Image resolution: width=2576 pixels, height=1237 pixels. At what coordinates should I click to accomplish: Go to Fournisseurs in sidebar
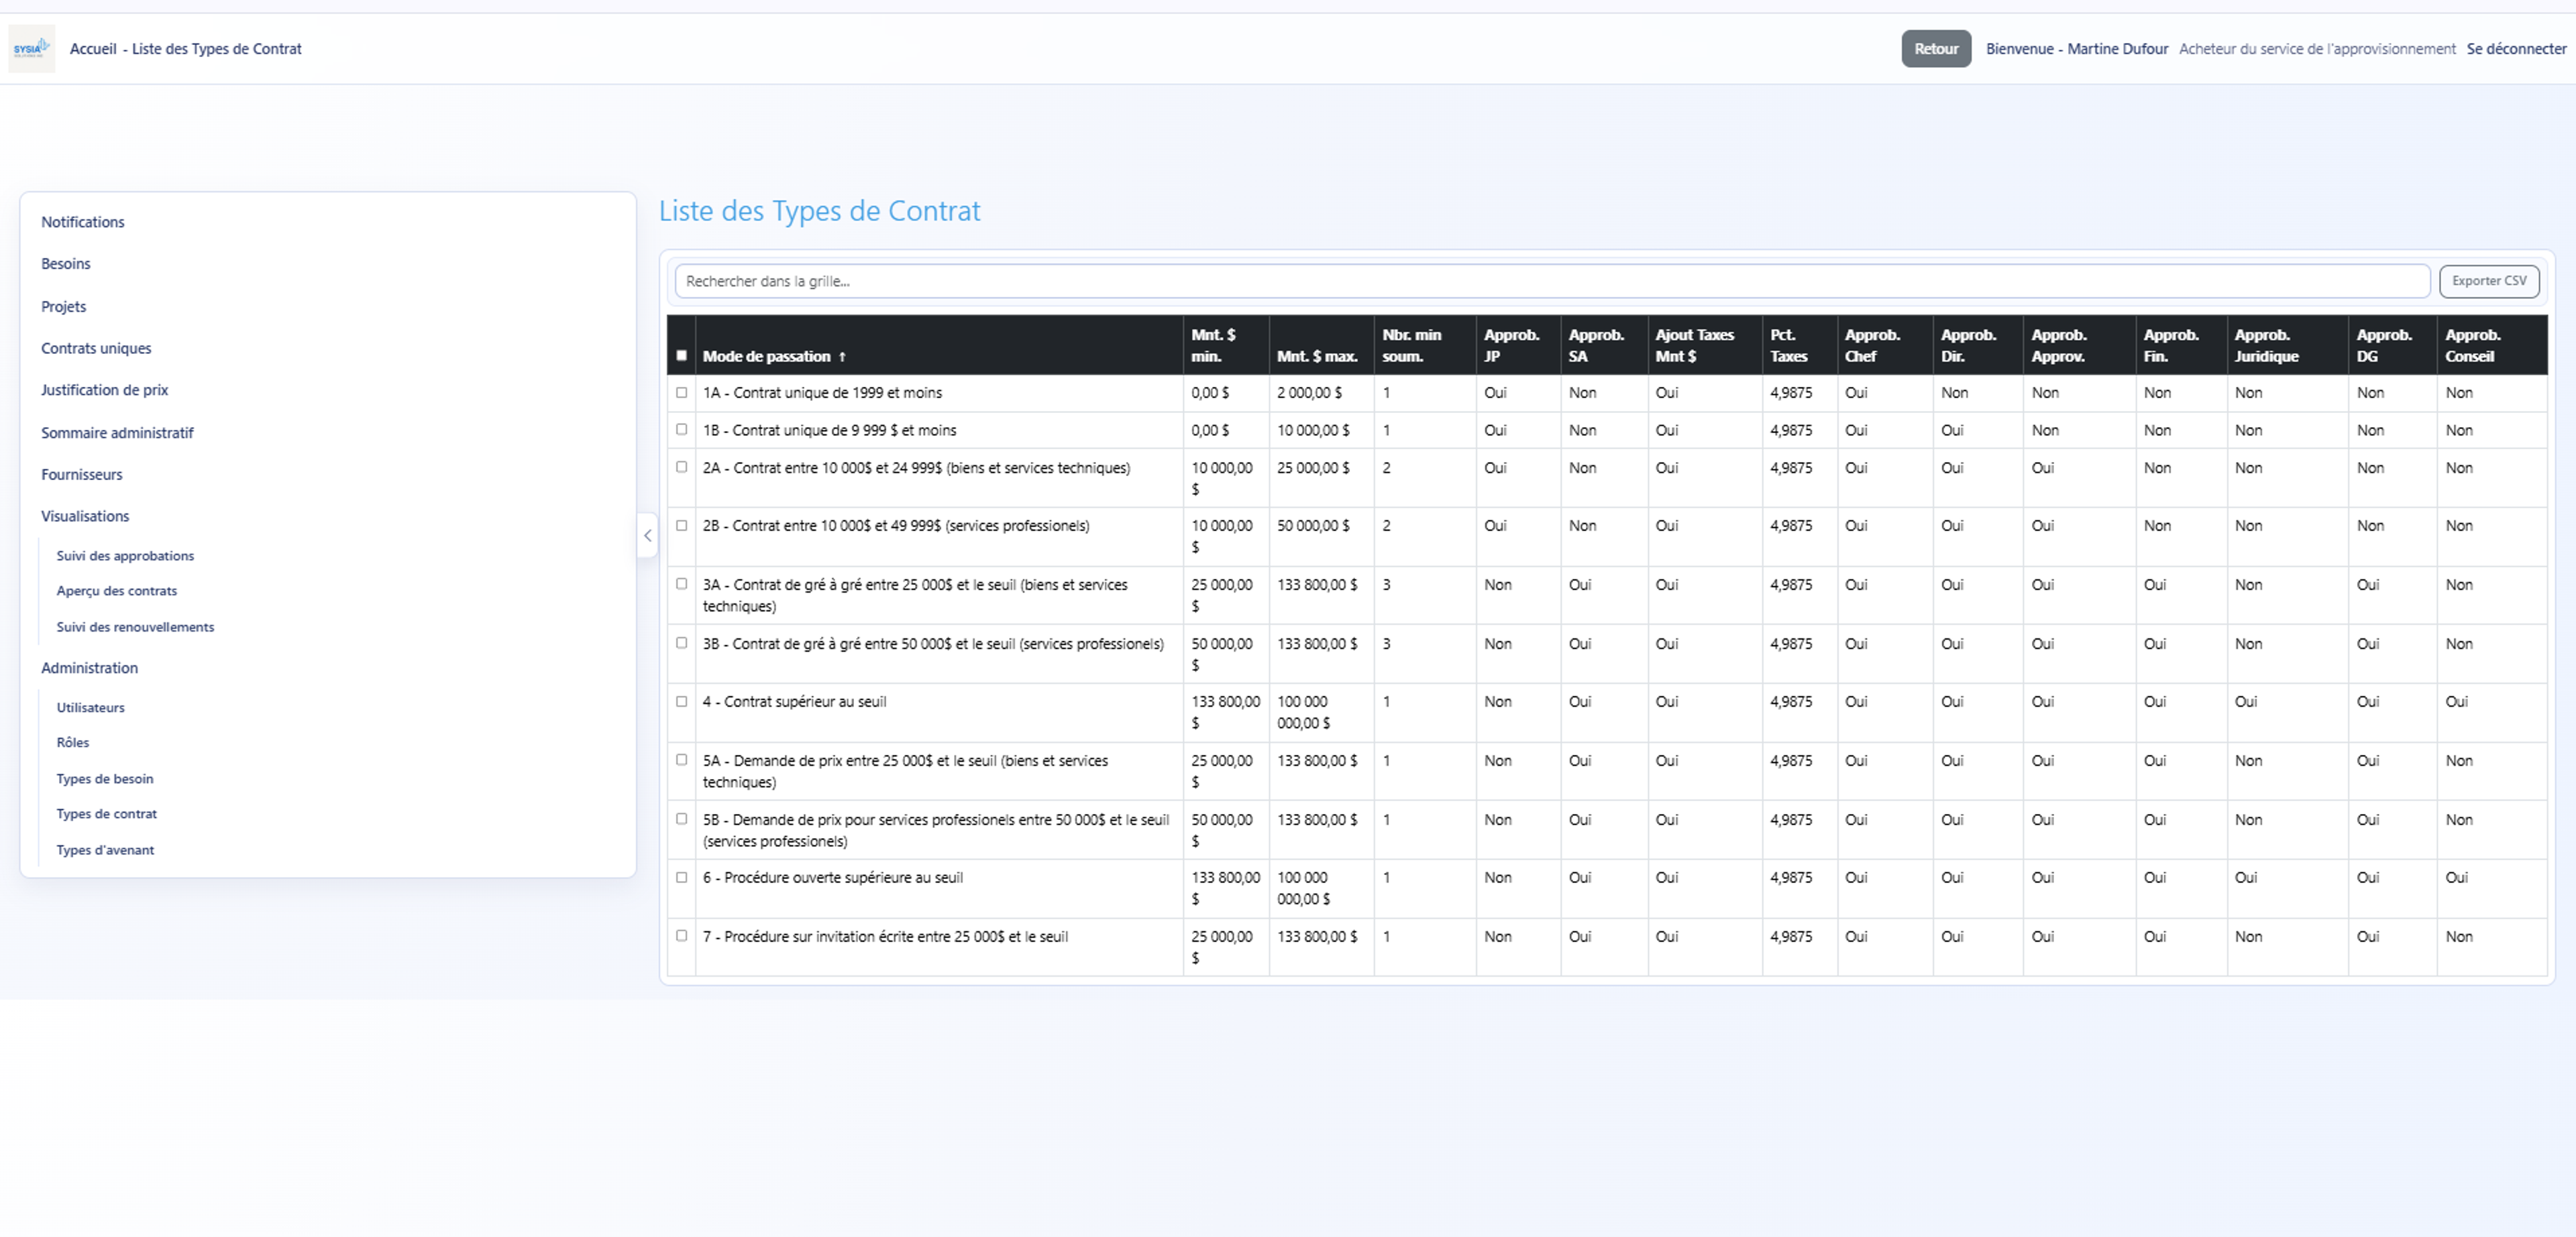(82, 475)
